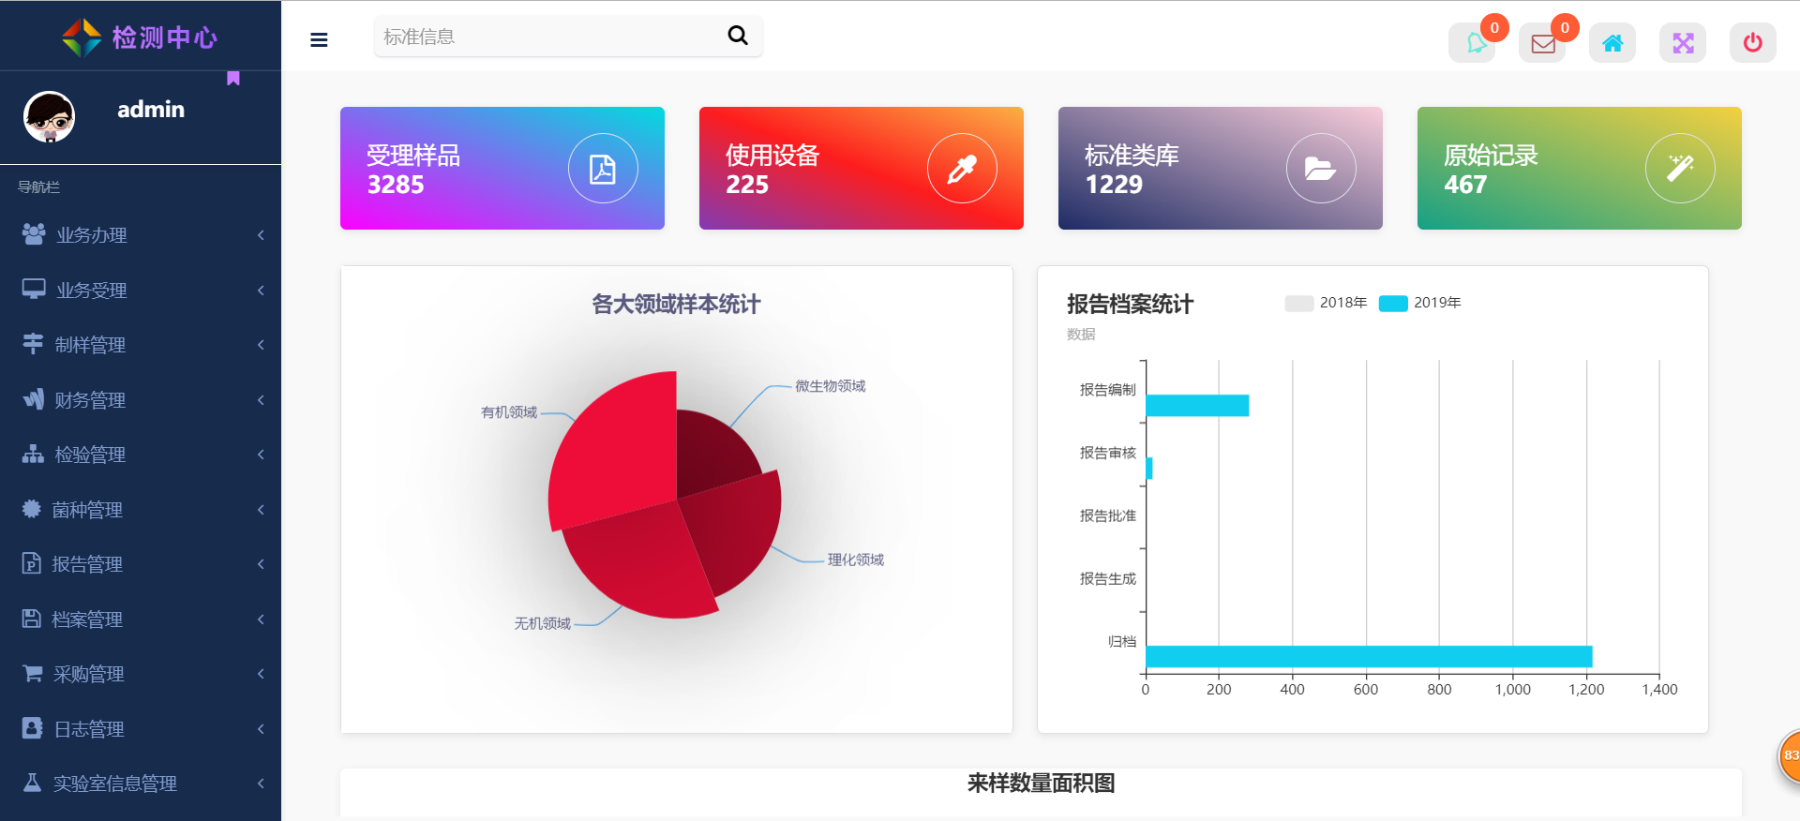The width and height of the screenshot is (1800, 821).
Task: Toggle fullscreen with the expand arrows icon
Action: point(1682,43)
